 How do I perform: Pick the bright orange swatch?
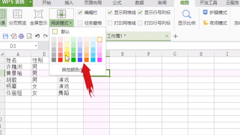pyautogui.click(x=86, y=60)
